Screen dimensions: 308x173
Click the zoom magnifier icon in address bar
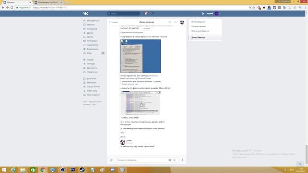[x=250, y=8]
